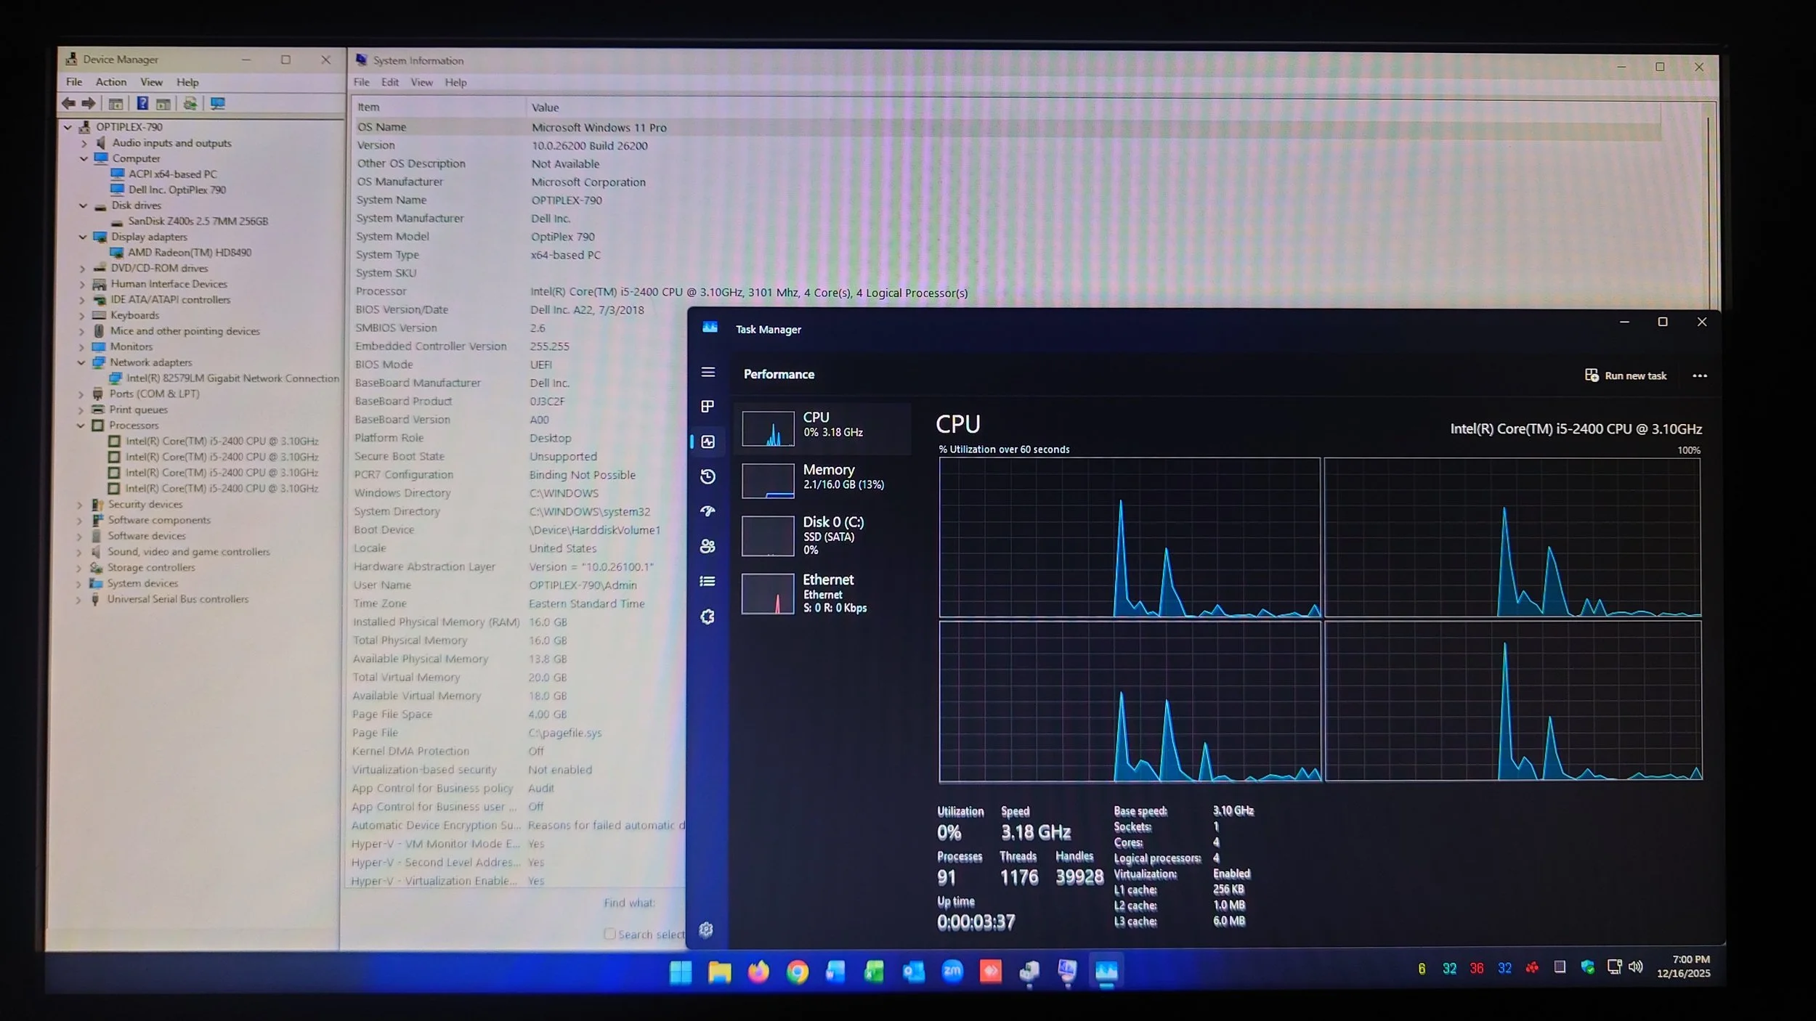The image size is (1816, 1021).
Task: Open Action menu in Device Manager
Action: coord(111,82)
